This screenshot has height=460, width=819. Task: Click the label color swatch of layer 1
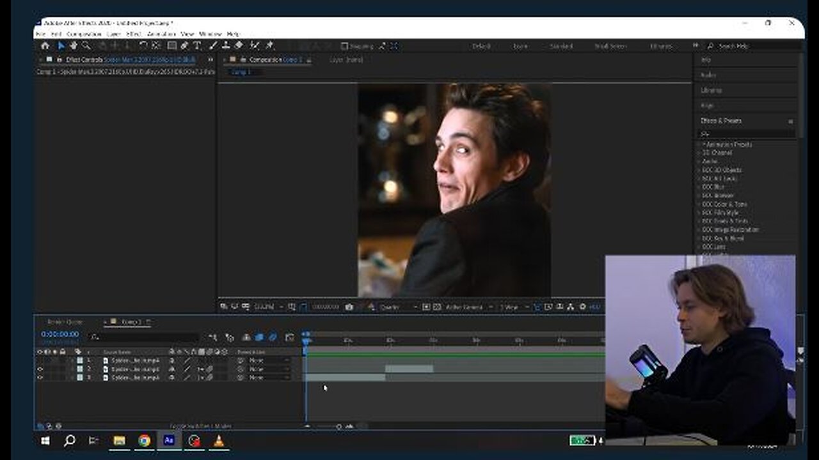80,360
